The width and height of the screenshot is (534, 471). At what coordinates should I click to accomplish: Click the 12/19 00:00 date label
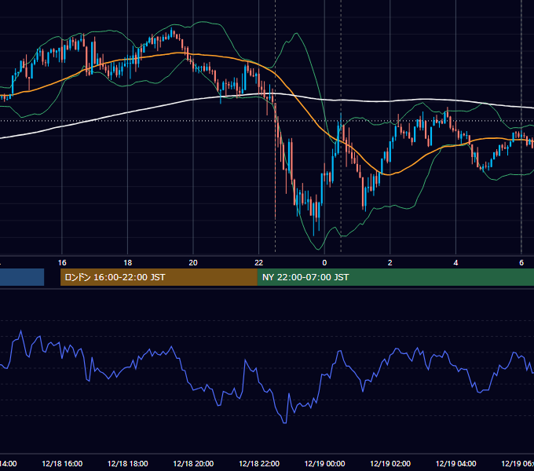point(324,463)
